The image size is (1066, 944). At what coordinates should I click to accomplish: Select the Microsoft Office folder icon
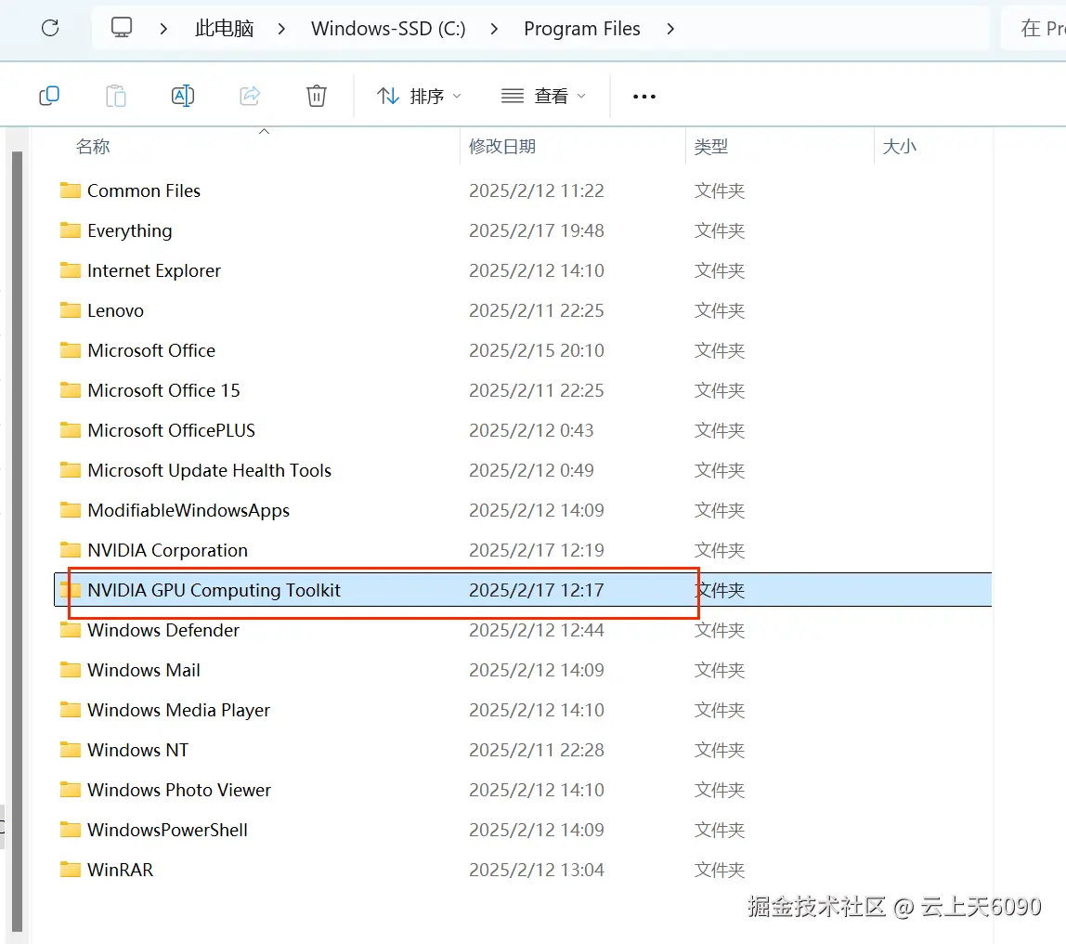[x=70, y=349]
